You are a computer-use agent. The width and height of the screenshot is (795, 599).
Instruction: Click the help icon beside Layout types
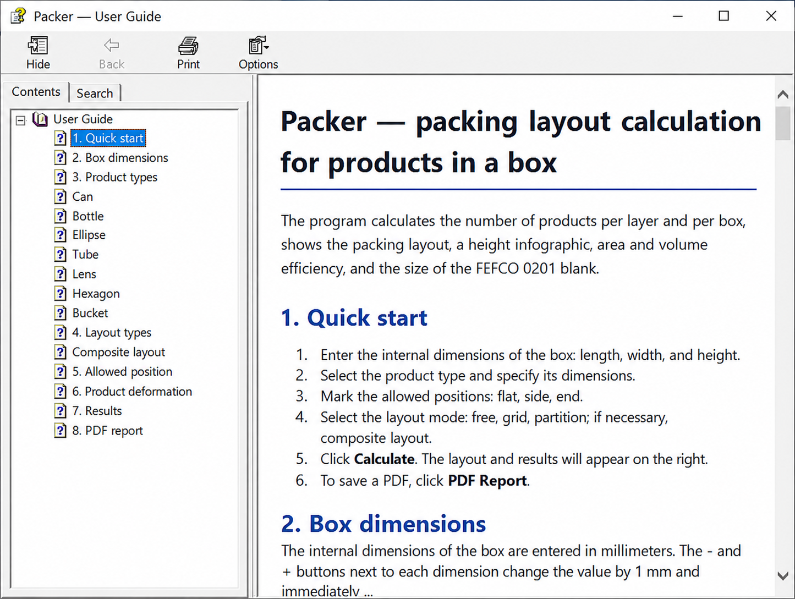click(61, 333)
